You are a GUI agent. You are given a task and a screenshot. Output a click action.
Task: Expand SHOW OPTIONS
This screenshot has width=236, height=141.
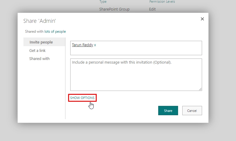82,98
